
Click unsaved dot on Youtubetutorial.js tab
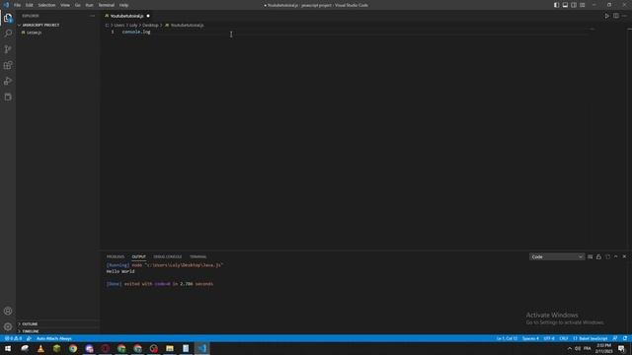148,16
